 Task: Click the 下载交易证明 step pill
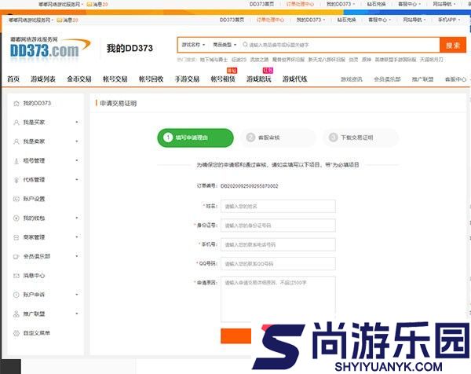pyautogui.click(x=361, y=137)
